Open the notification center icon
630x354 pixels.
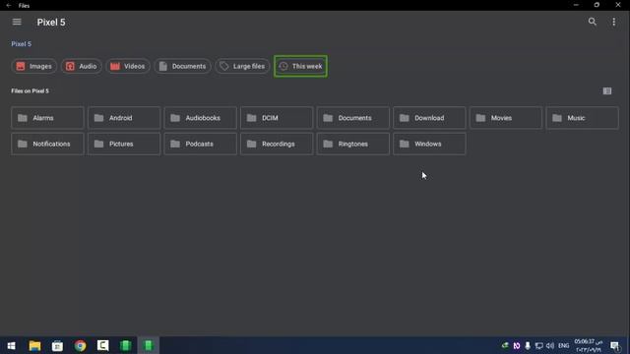pos(614,345)
